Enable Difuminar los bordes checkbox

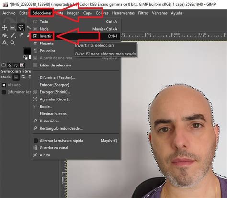[x=4, y=92]
